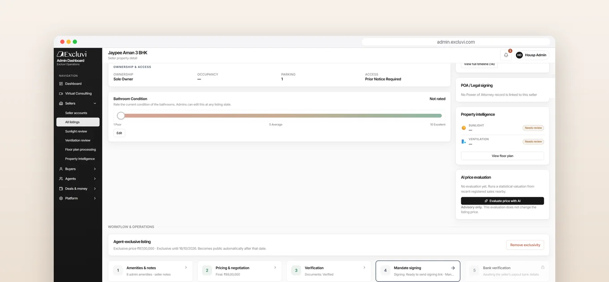
Task: Open the Amenities & notes step chevron
Action: click(186, 268)
